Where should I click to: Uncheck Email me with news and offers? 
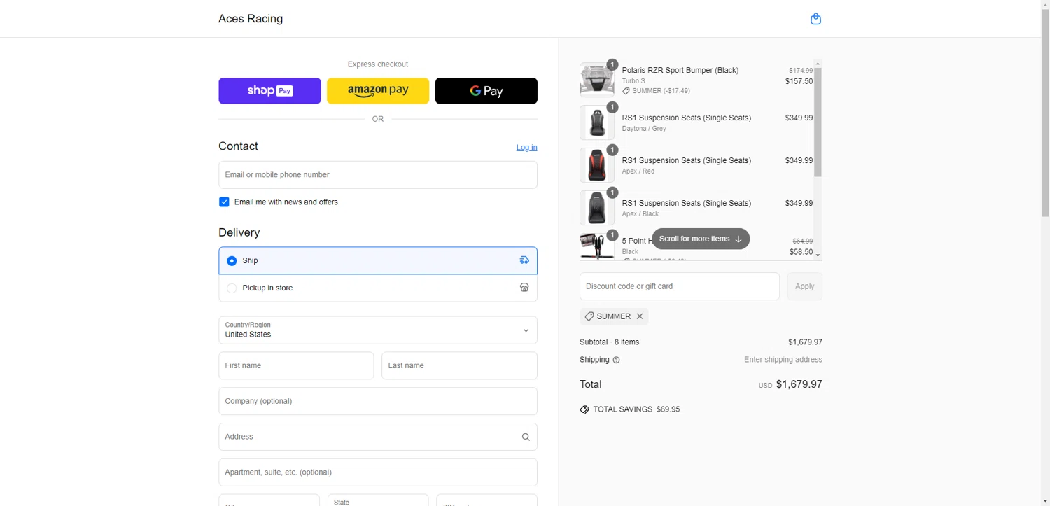(224, 202)
